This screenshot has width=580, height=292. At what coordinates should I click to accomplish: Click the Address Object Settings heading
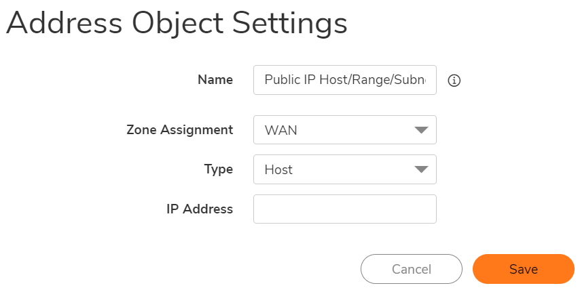(x=177, y=24)
